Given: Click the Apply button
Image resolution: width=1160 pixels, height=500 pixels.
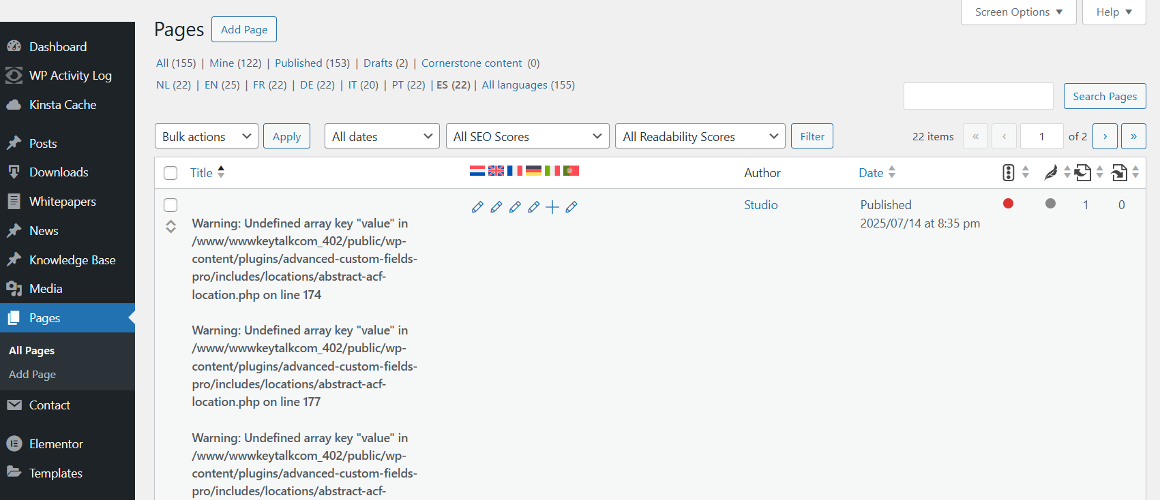Looking at the screenshot, I should click(286, 136).
